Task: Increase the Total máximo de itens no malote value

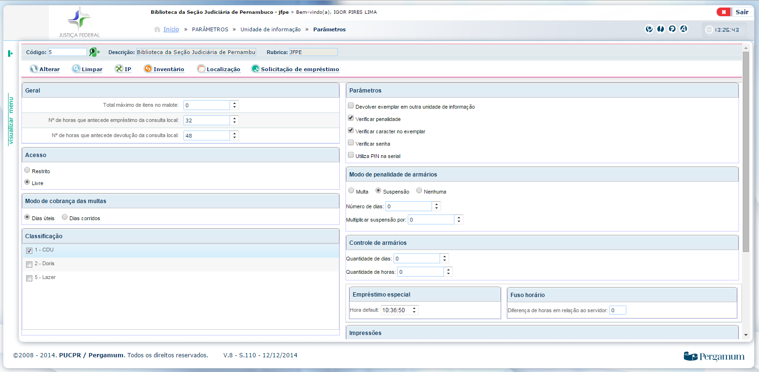Action: tap(234, 103)
